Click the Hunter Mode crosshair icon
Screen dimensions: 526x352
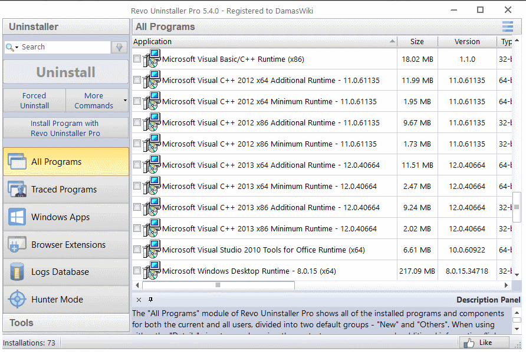tap(17, 300)
